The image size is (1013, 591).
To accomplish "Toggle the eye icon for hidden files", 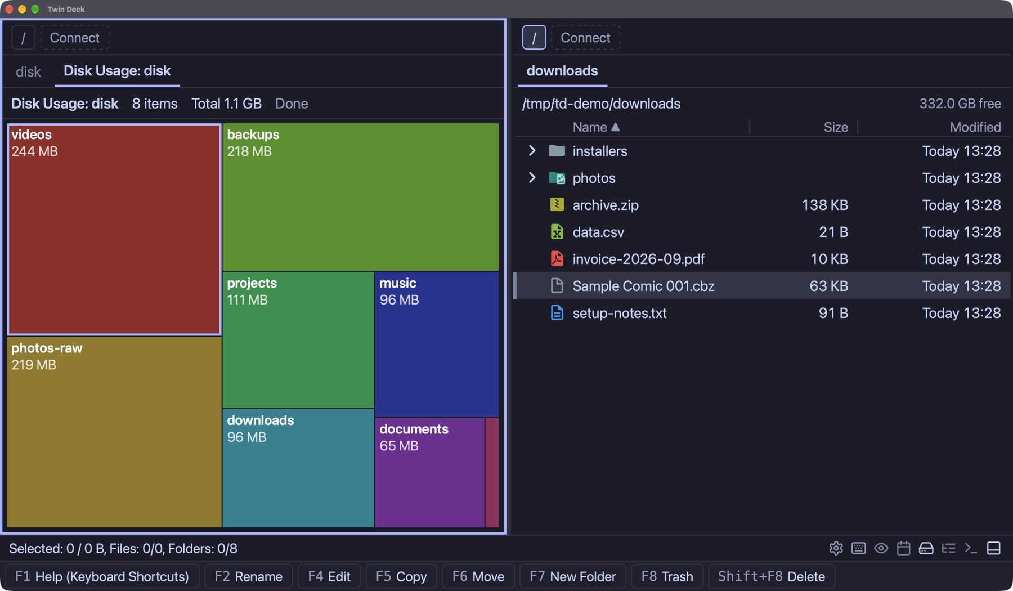I will [x=881, y=548].
